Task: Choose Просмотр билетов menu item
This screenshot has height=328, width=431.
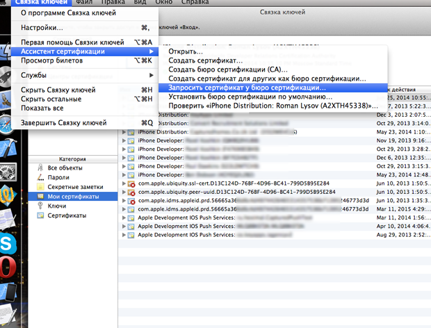Action: 85,60
